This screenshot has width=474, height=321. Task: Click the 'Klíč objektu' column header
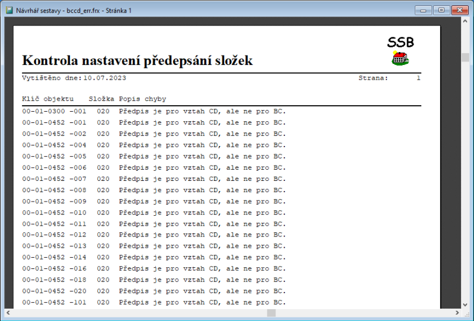[x=48, y=99]
